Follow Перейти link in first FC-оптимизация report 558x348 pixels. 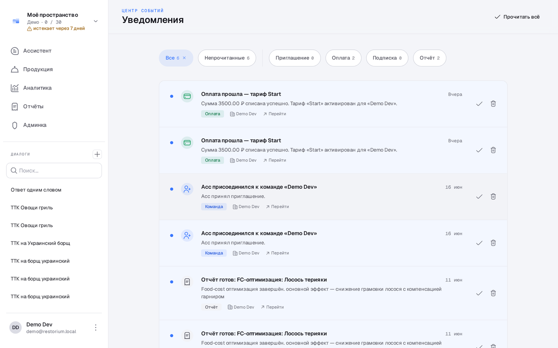pos(272,307)
